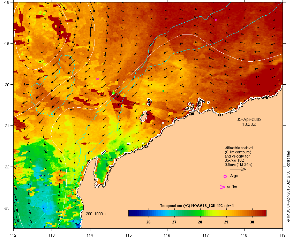Click the Argo circle symbol in the legend

coord(225,176)
